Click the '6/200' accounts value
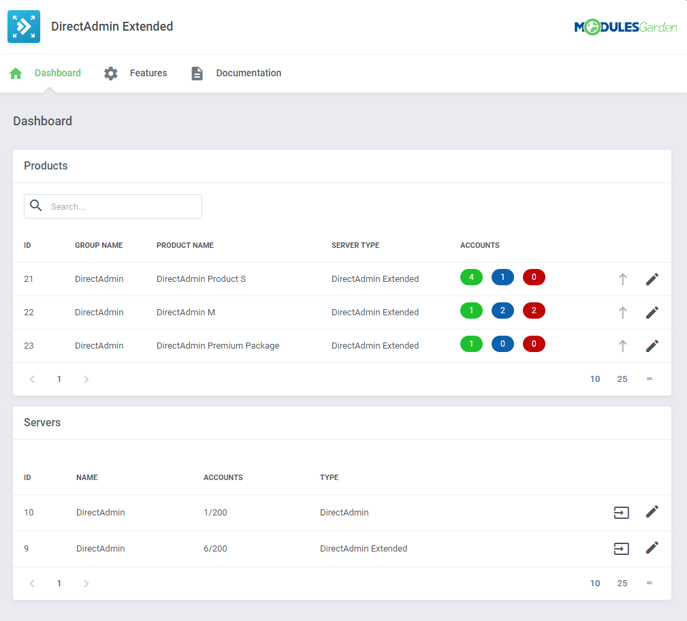 pos(215,549)
